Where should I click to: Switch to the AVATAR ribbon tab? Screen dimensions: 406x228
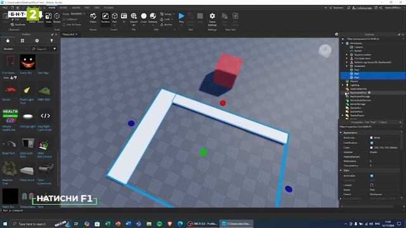[76, 8]
